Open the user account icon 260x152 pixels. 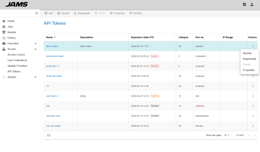pos(252,4)
